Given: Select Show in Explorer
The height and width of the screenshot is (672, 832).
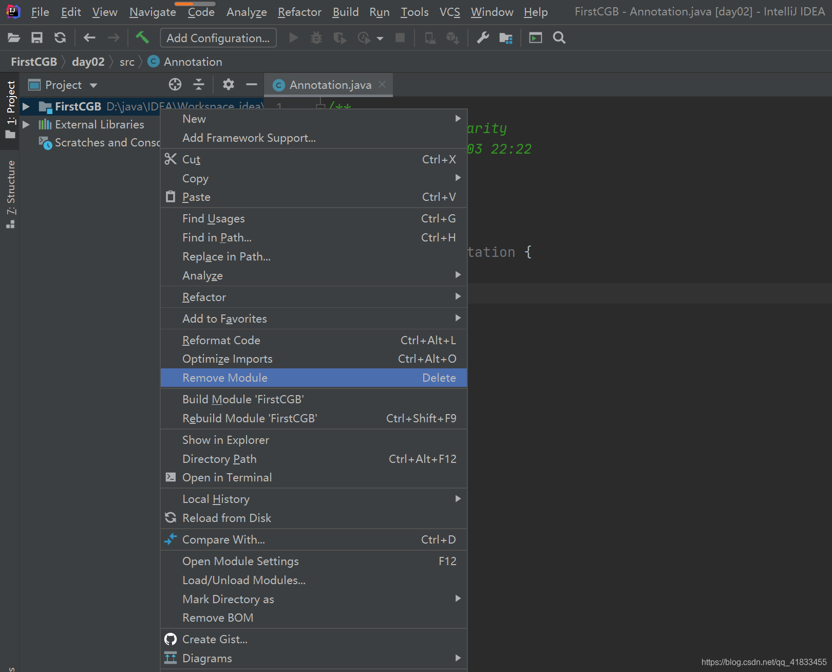Looking at the screenshot, I should pos(313,440).
